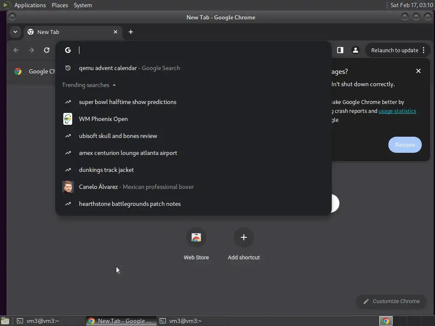Select the New Tab browser tab
The image size is (435, 326).
73,32
